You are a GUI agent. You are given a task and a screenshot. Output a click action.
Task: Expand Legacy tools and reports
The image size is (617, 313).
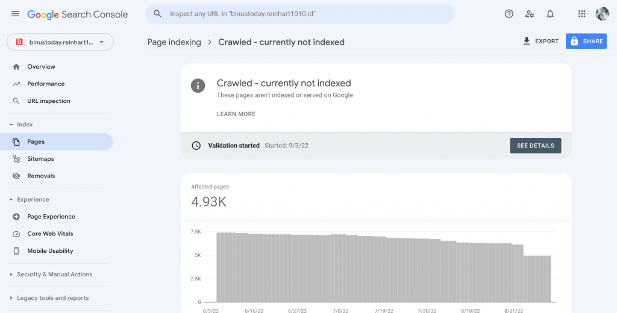pos(51,298)
